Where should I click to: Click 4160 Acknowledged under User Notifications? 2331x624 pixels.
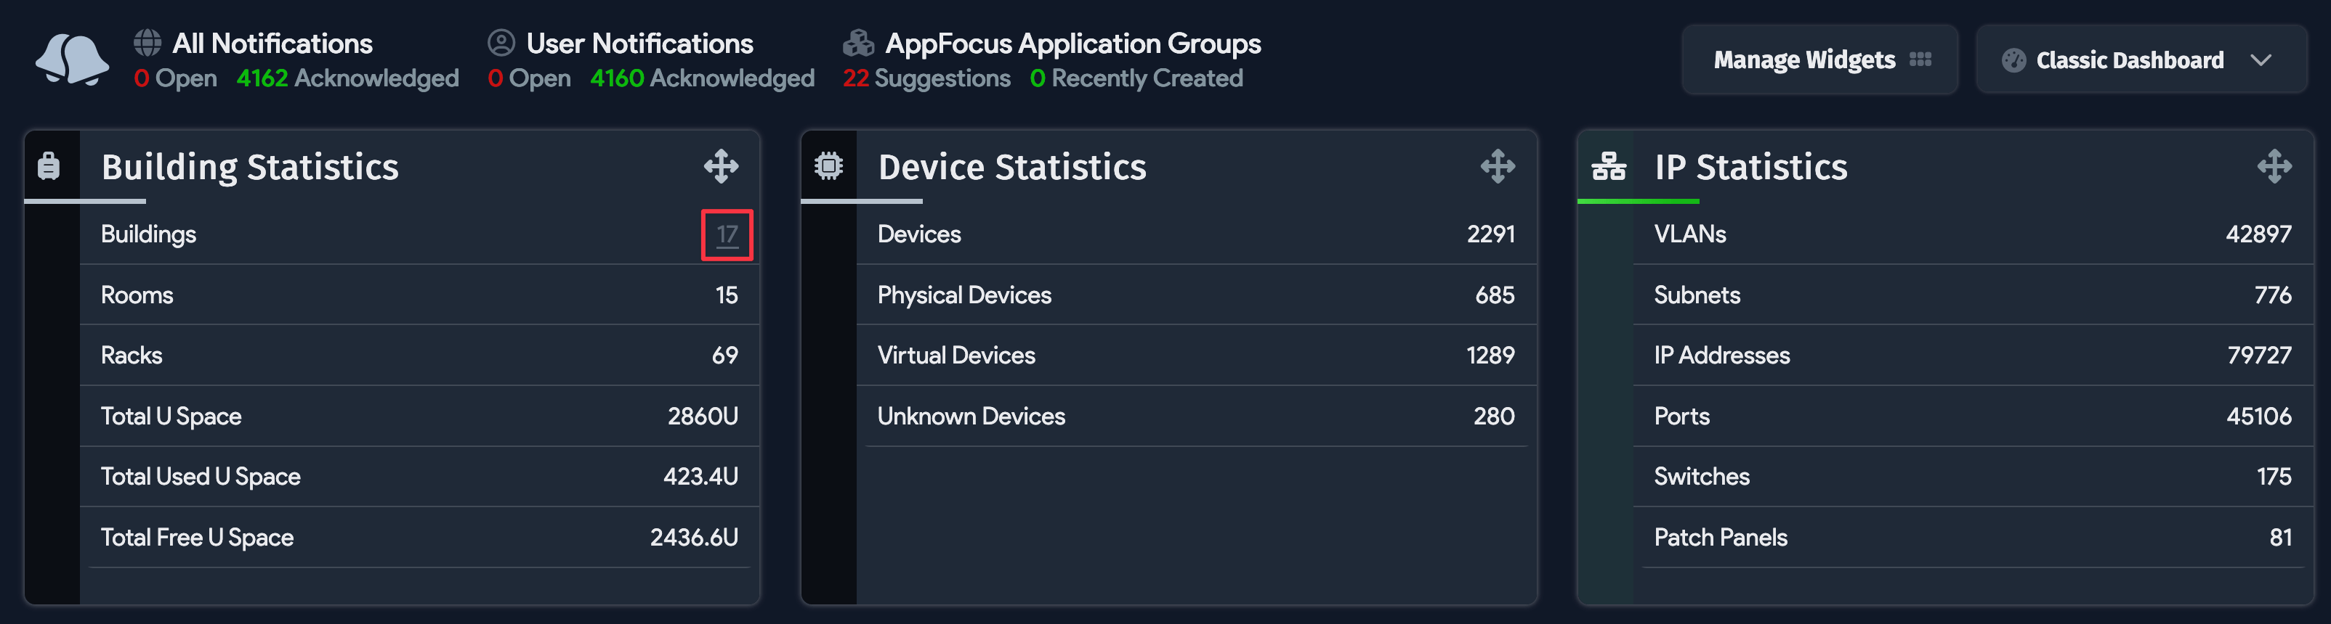coord(702,78)
